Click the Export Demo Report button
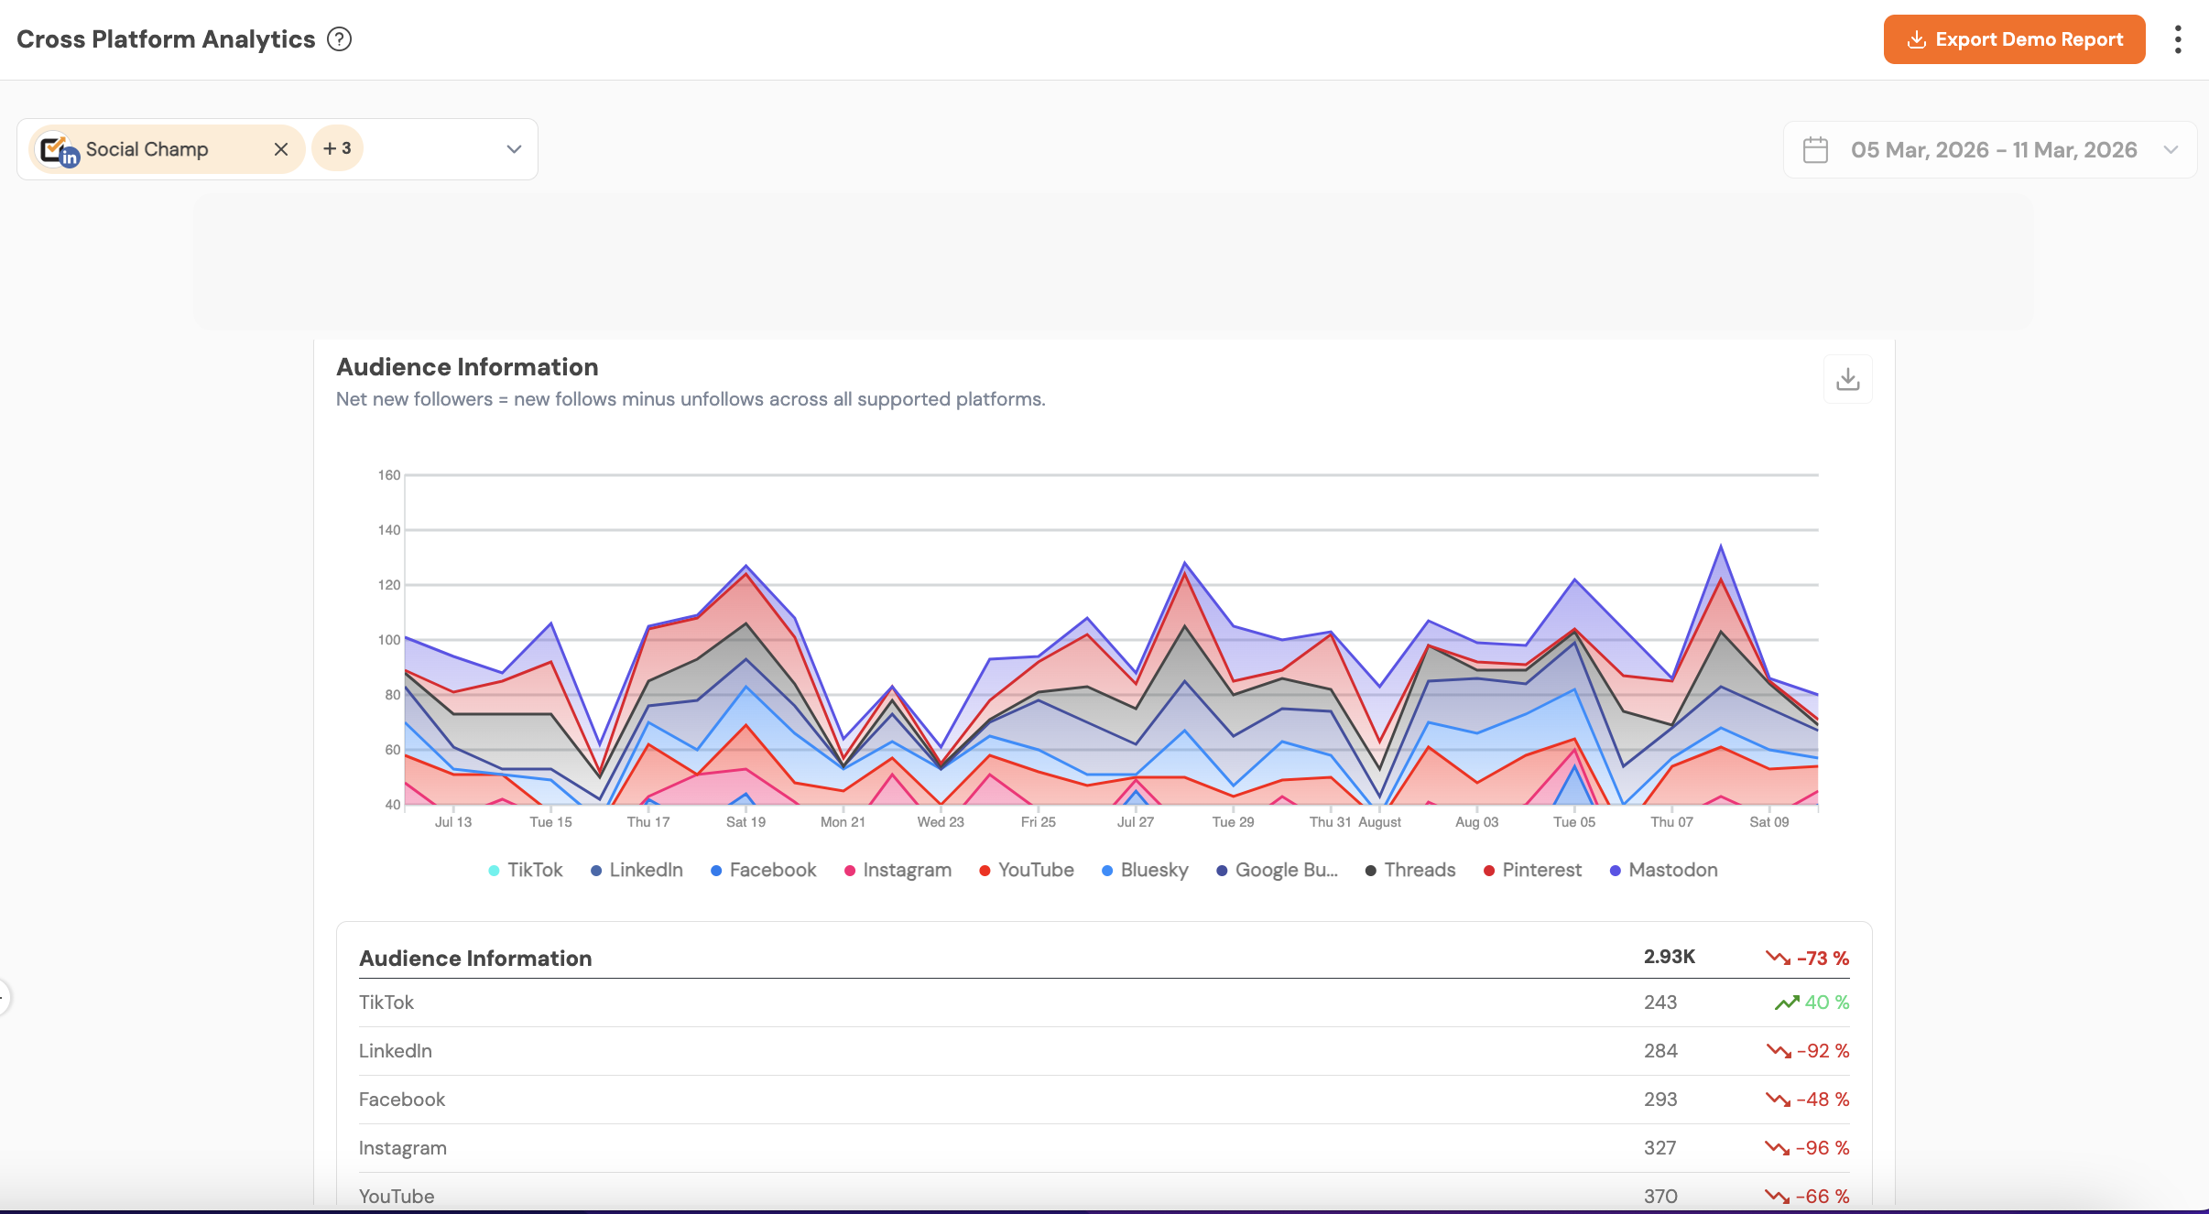Screen dimensions: 2209x1214 click(2014, 39)
